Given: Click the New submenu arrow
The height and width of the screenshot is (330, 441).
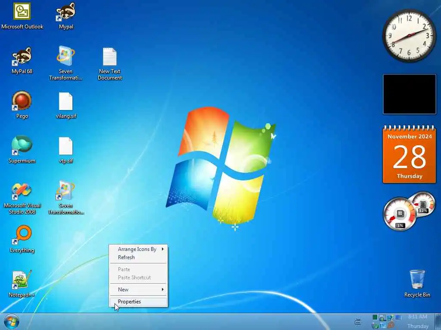Looking at the screenshot, I should [162, 289].
